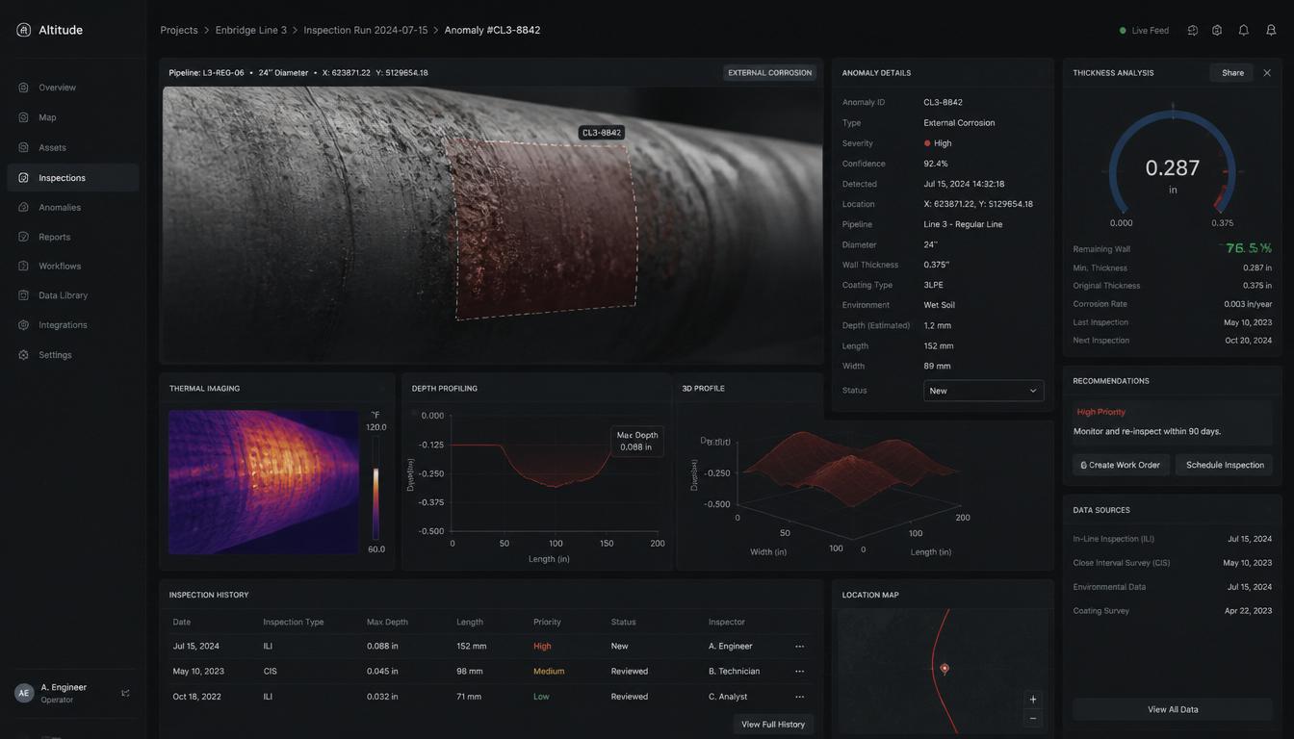Open the Anomalies section
The width and height of the screenshot is (1294, 739).
[73, 207]
